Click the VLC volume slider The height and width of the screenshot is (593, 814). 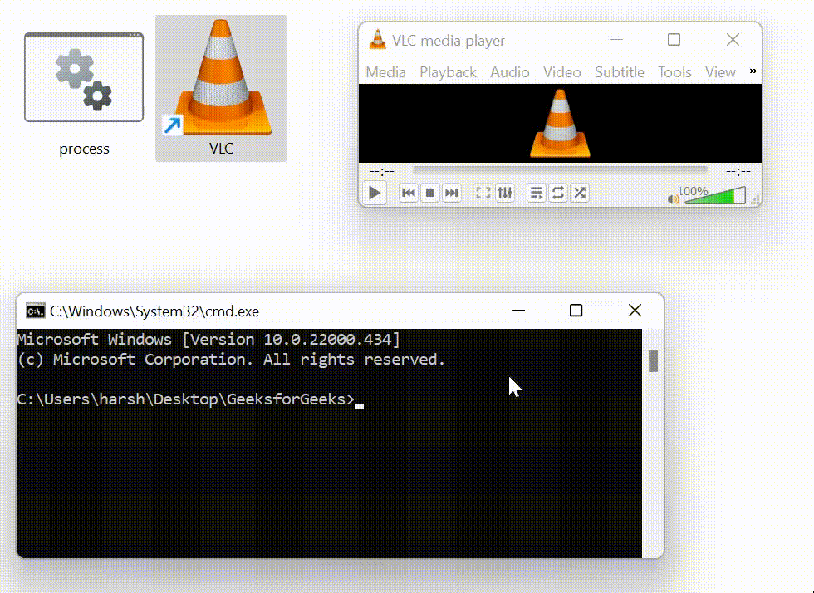(x=715, y=196)
